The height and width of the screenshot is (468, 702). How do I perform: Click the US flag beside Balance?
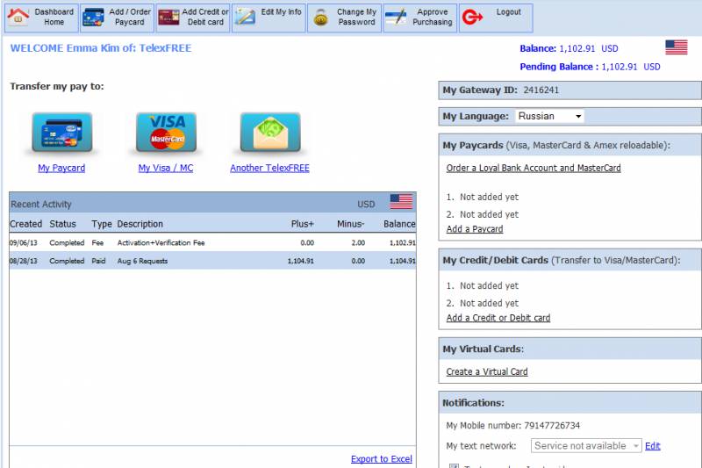click(x=676, y=47)
